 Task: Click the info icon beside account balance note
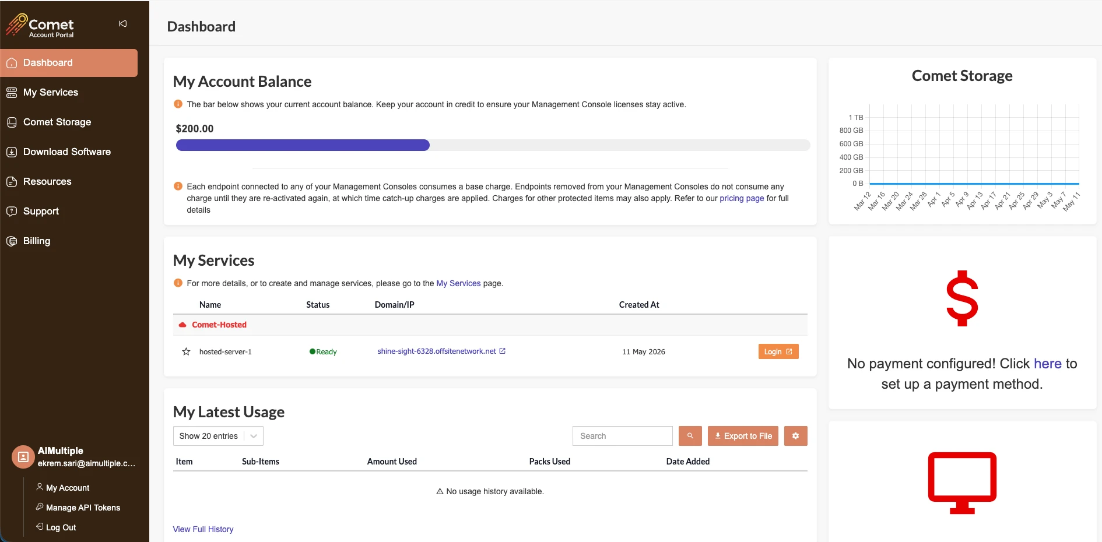(x=178, y=104)
